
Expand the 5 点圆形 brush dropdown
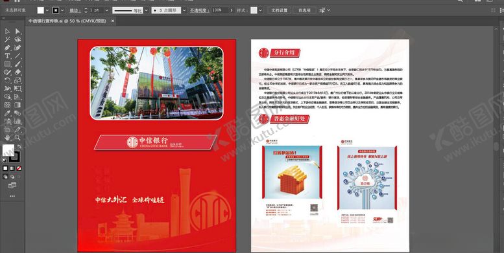pyautogui.click(x=184, y=10)
